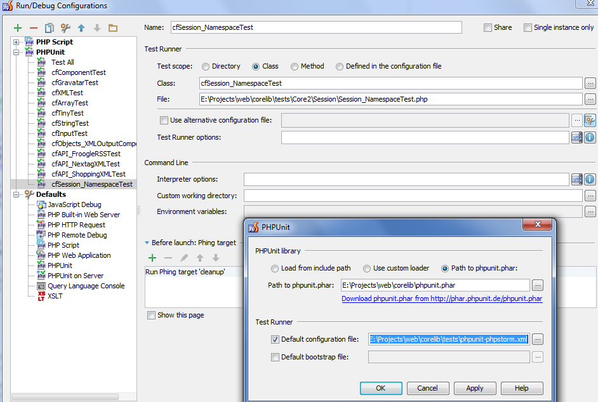The height and width of the screenshot is (402, 598).
Task: Expand the PHP Script tree node
Action: tap(17, 42)
